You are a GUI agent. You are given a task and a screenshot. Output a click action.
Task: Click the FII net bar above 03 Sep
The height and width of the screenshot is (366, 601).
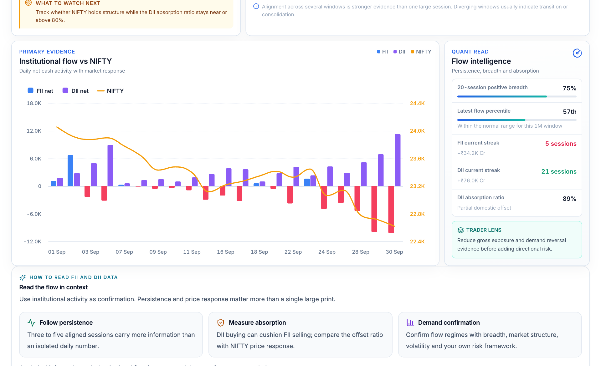(x=87, y=191)
